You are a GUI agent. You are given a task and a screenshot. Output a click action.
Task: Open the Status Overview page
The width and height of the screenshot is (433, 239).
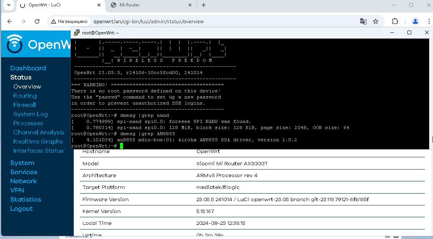pyautogui.click(x=27, y=87)
